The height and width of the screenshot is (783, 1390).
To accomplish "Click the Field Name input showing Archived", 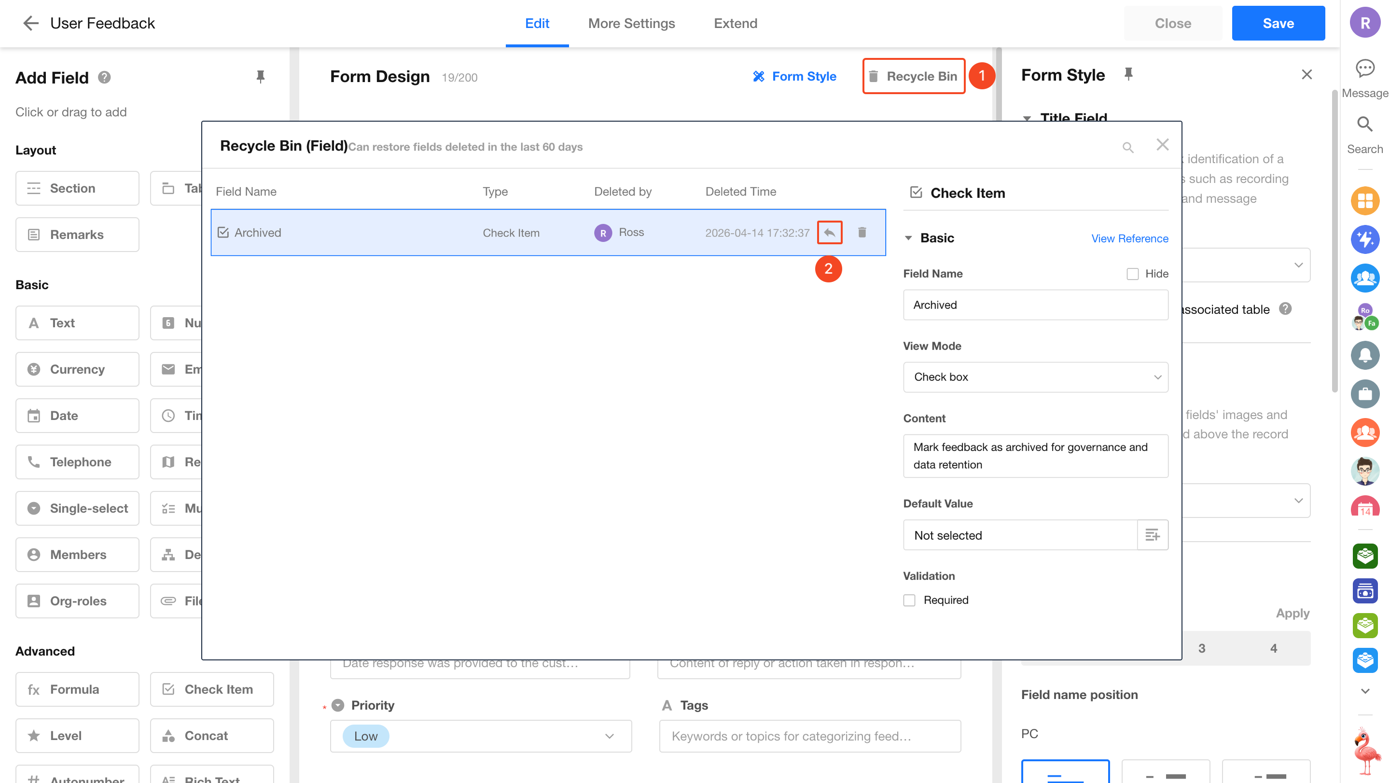I will [1035, 305].
